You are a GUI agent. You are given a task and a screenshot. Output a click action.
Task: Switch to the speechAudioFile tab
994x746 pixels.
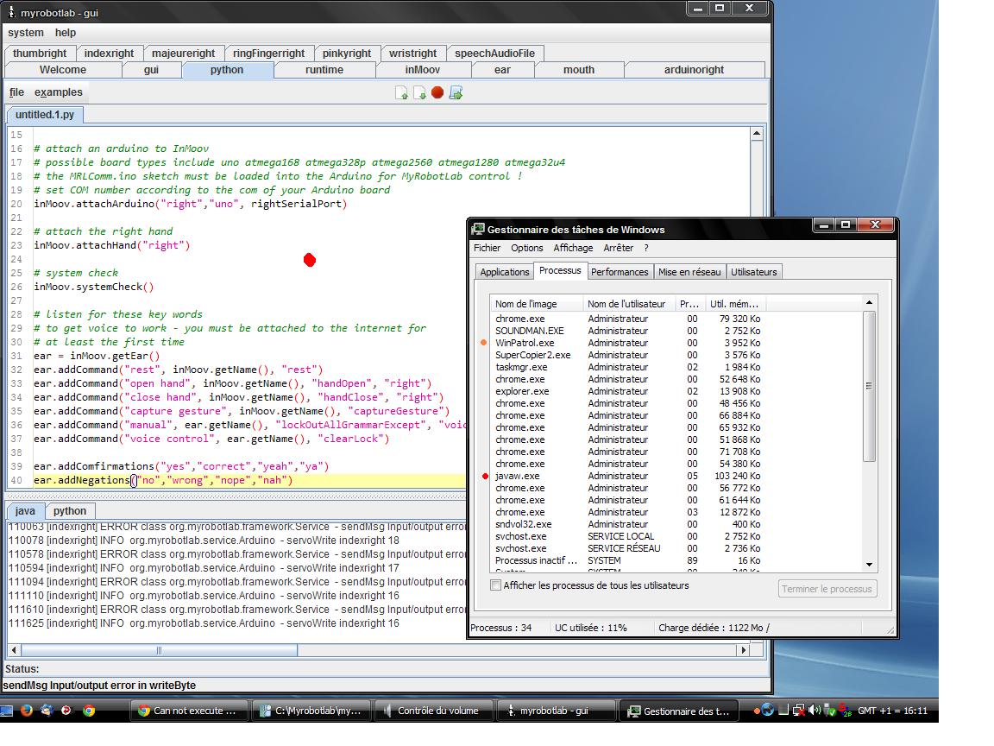click(x=494, y=54)
